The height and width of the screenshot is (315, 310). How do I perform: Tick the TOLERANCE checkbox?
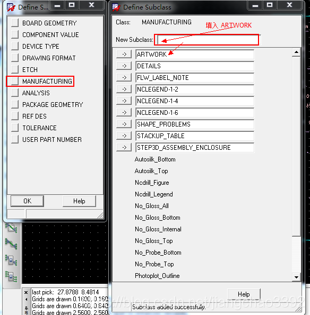[15, 128]
